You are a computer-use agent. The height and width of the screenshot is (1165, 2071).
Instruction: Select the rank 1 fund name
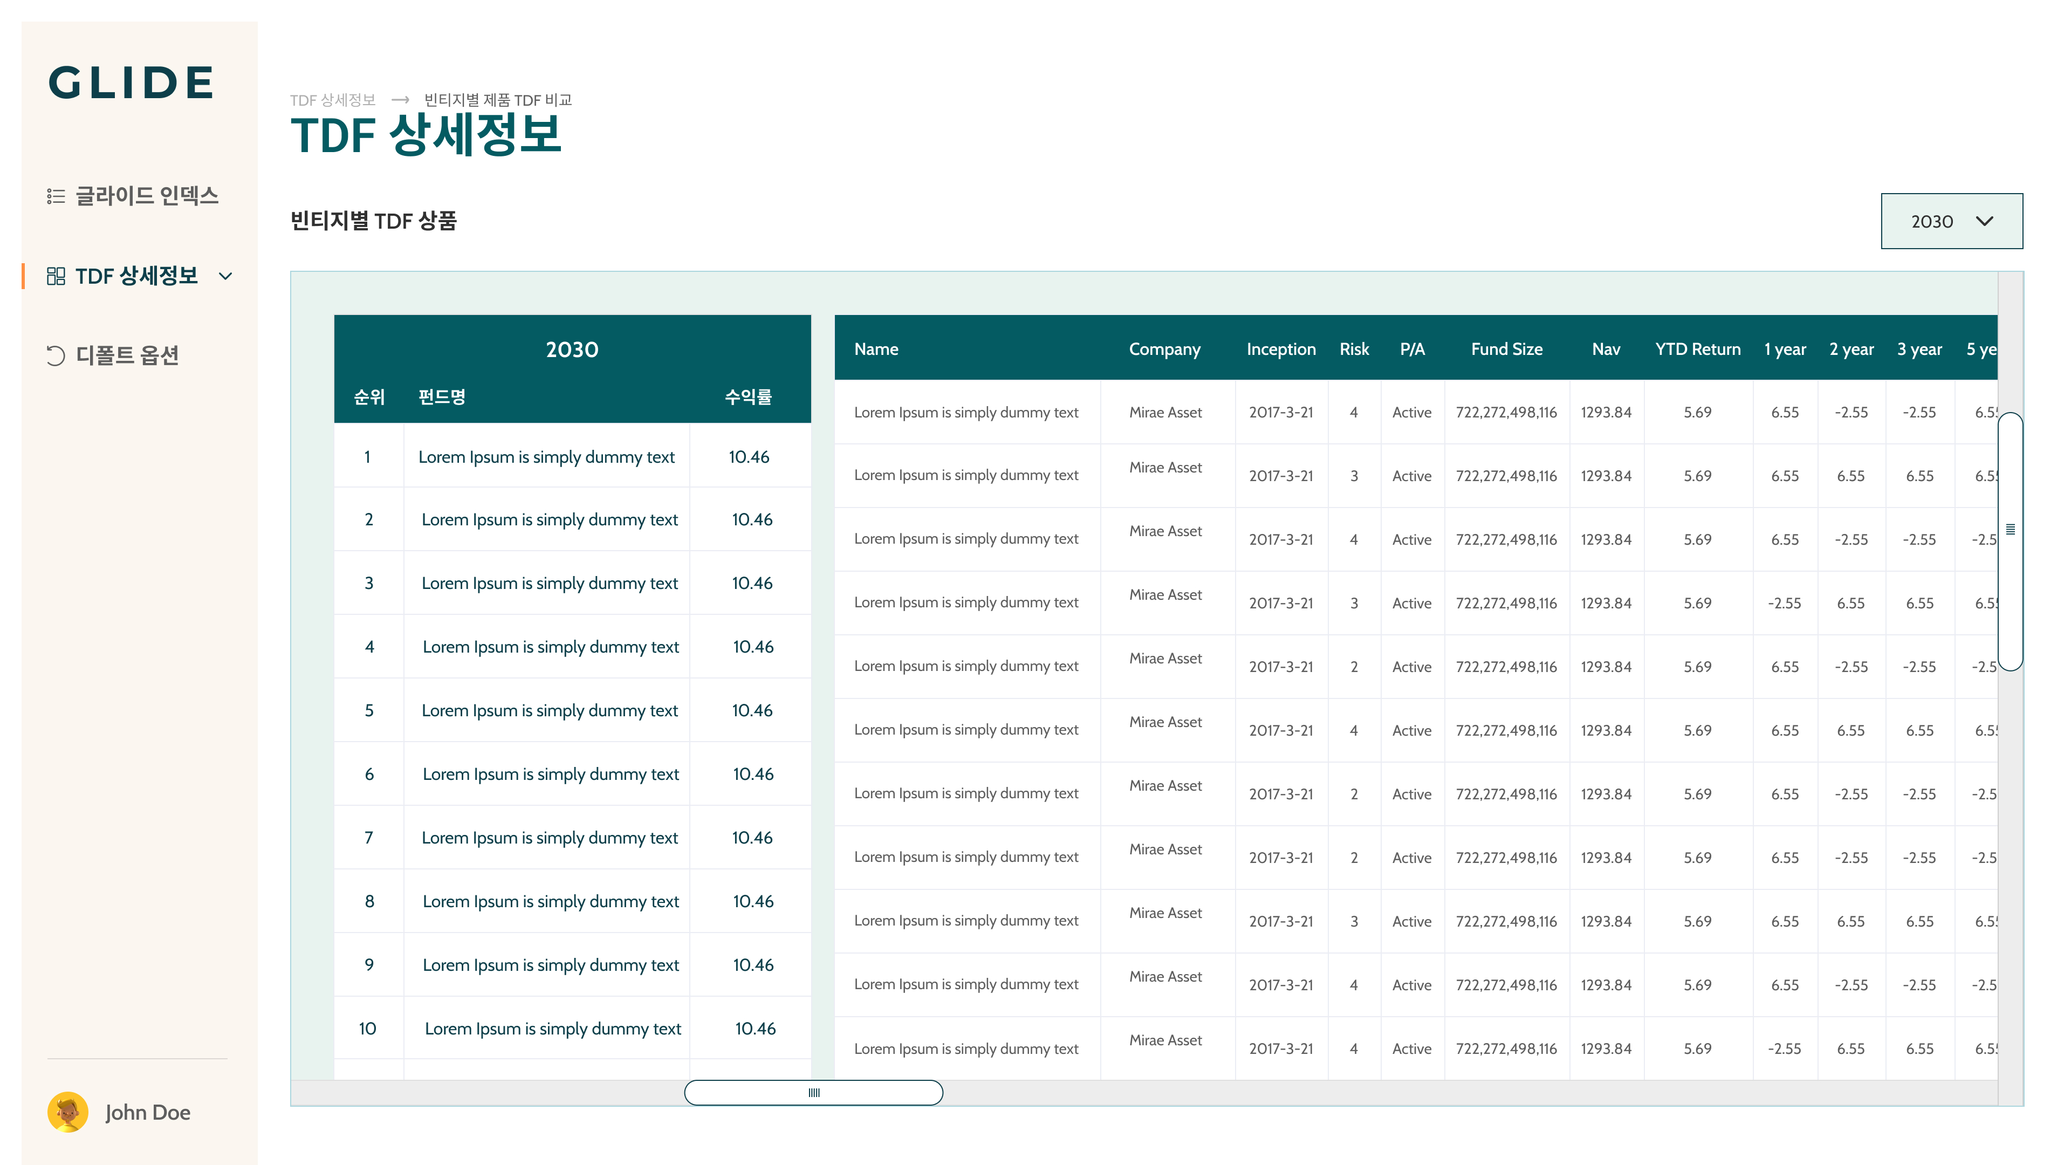pyautogui.click(x=547, y=457)
